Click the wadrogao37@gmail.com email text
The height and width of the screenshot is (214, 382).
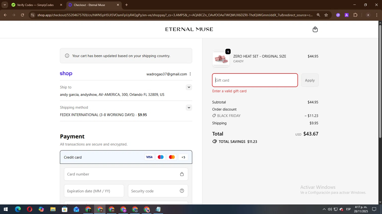click(x=167, y=74)
